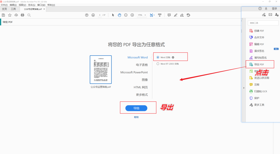Open the 帮助(H) menu

pyautogui.click(x=51, y=5)
